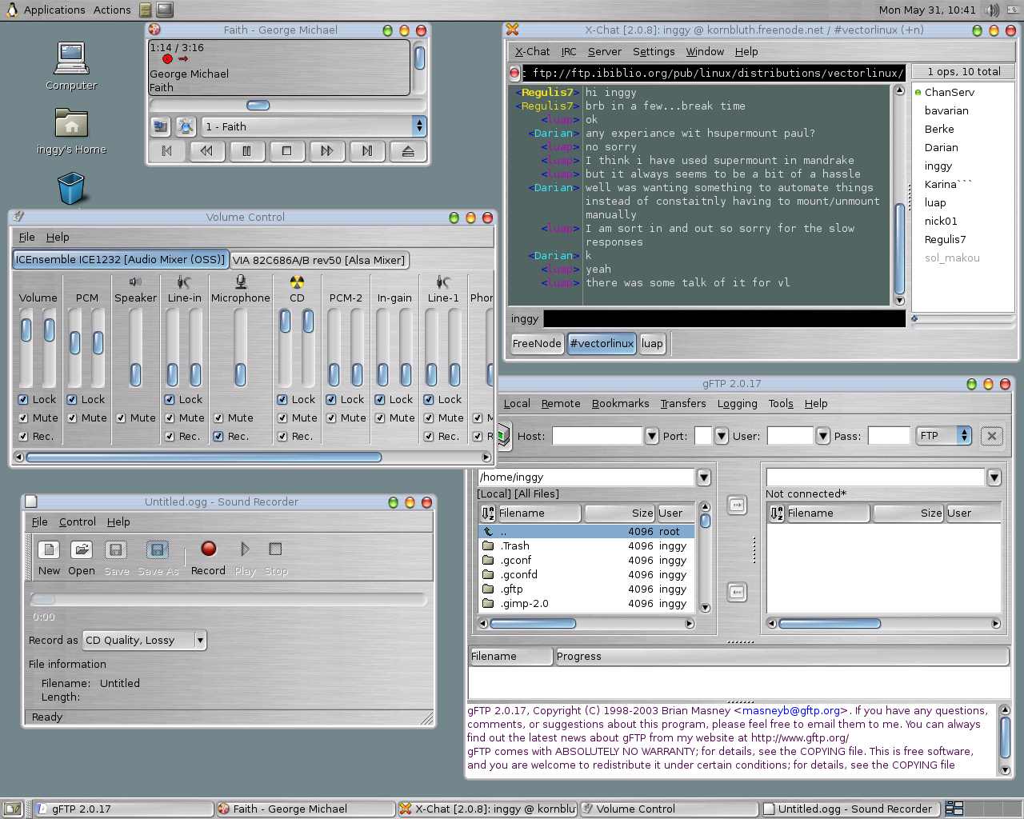Image resolution: width=1024 pixels, height=819 pixels.
Task: Toggle Mute checkbox under Volume channel
Action: click(23, 417)
